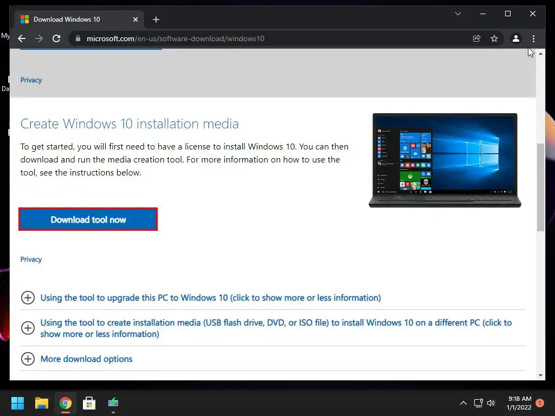The width and height of the screenshot is (555, 416).
Task: Expand 'Using the tool to upgrade this PC' plus icon
Action: 28,297
